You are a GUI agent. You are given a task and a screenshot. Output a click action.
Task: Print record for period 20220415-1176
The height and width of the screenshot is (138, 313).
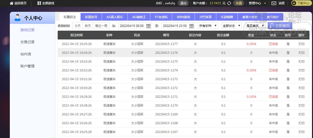tap(302, 53)
